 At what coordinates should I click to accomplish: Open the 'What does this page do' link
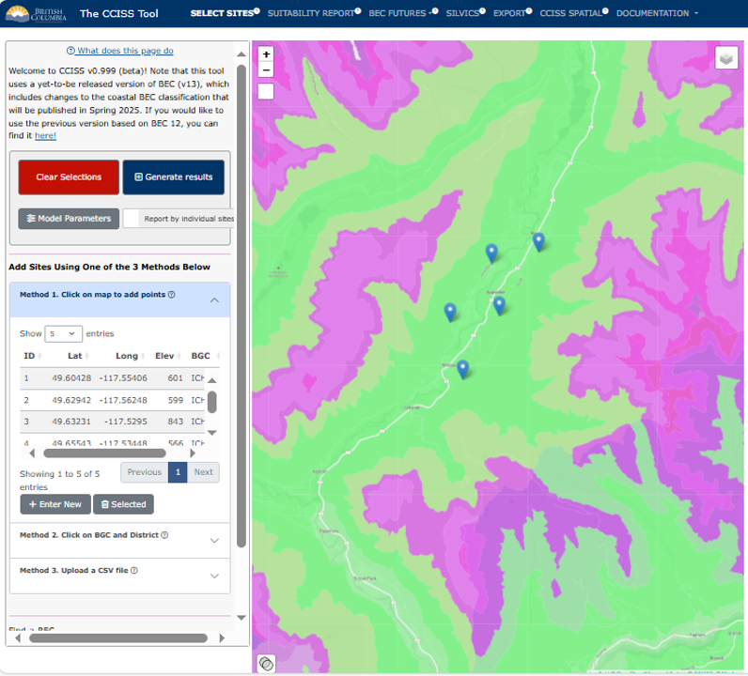point(119,51)
